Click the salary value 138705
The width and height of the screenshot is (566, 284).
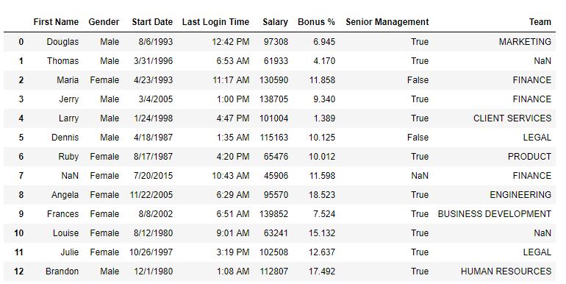[273, 99]
